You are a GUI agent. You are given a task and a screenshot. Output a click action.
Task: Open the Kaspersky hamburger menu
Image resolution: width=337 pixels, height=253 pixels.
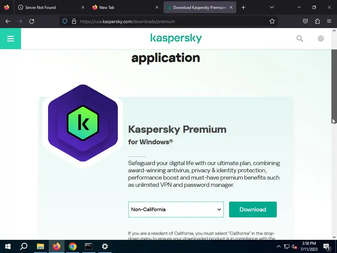tap(10, 39)
